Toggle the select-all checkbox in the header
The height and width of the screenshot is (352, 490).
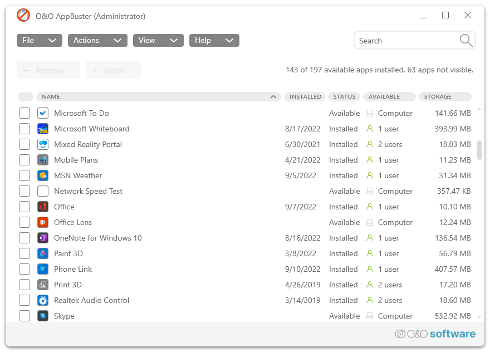coord(25,96)
